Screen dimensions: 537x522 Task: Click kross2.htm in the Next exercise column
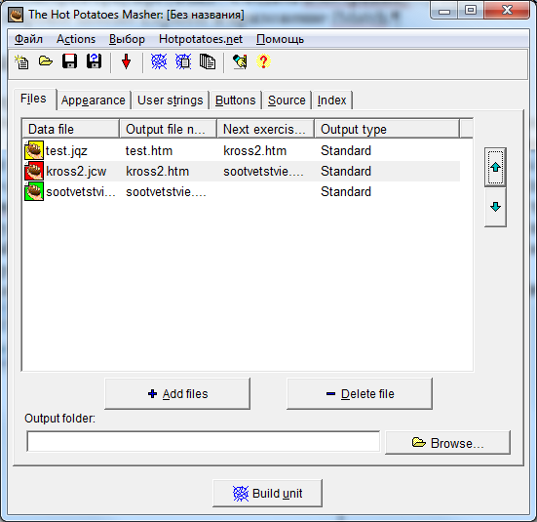(x=254, y=150)
